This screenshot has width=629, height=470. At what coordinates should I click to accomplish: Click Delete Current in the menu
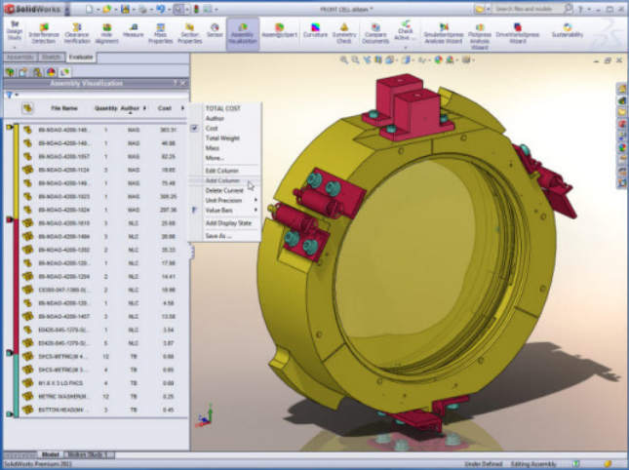(224, 190)
